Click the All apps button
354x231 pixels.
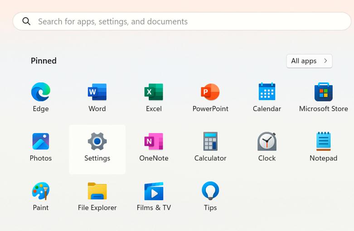coord(304,61)
